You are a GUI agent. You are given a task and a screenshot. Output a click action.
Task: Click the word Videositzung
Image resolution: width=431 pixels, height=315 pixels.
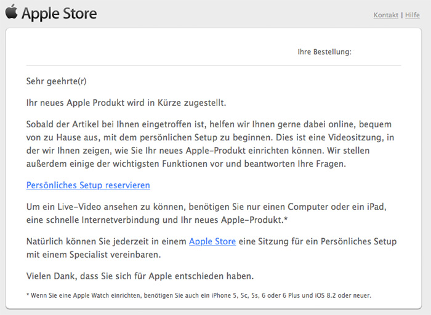pyautogui.click(x=356, y=137)
